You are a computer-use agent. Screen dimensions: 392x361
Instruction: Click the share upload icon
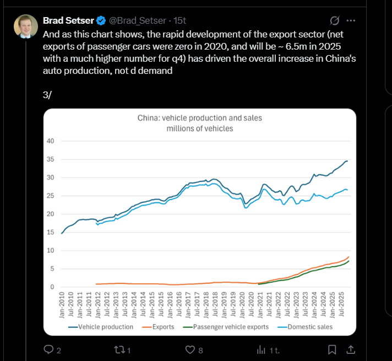point(351,349)
